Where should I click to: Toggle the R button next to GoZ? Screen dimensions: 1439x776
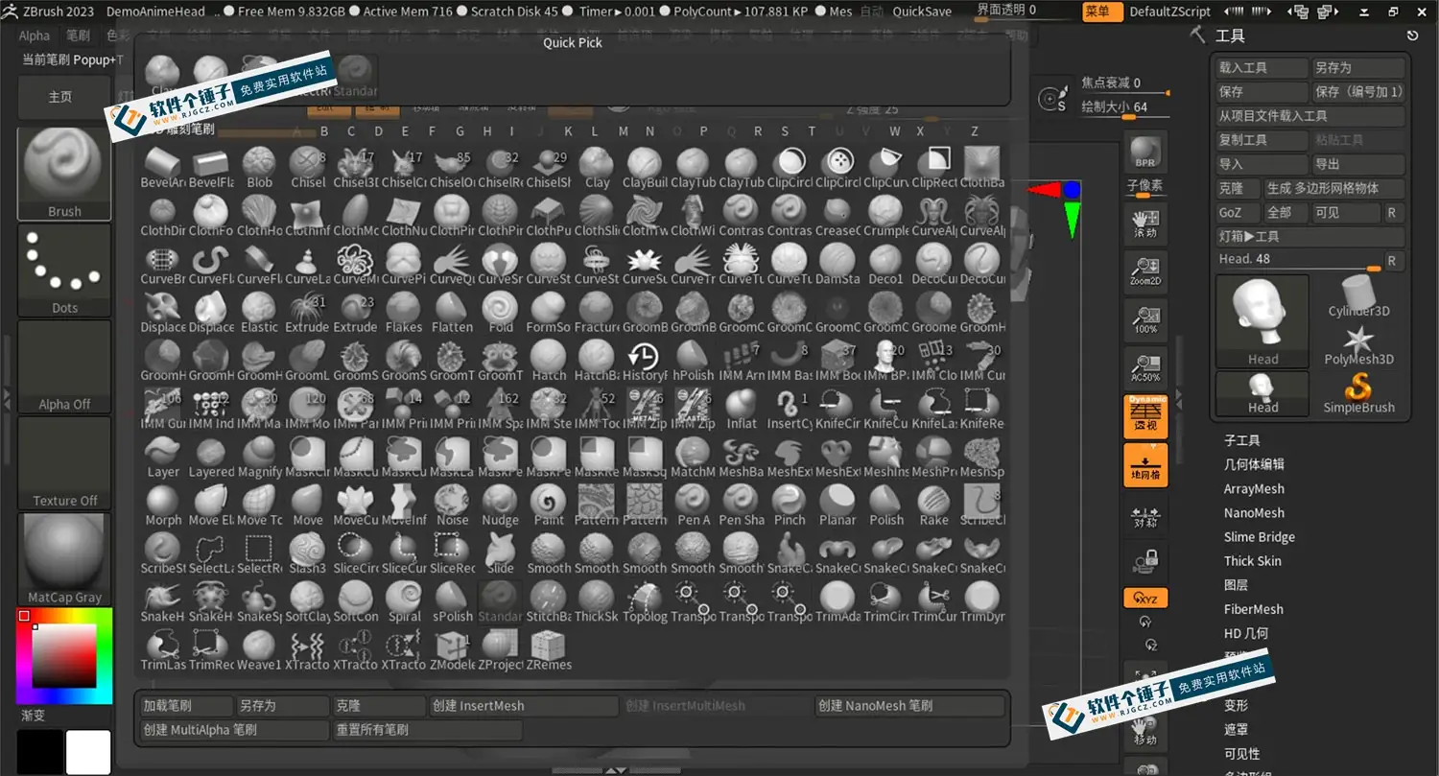[1392, 212]
